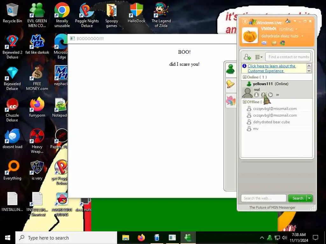Click the BOO! text in the window
Screen dimensions: 326x244
(184, 52)
